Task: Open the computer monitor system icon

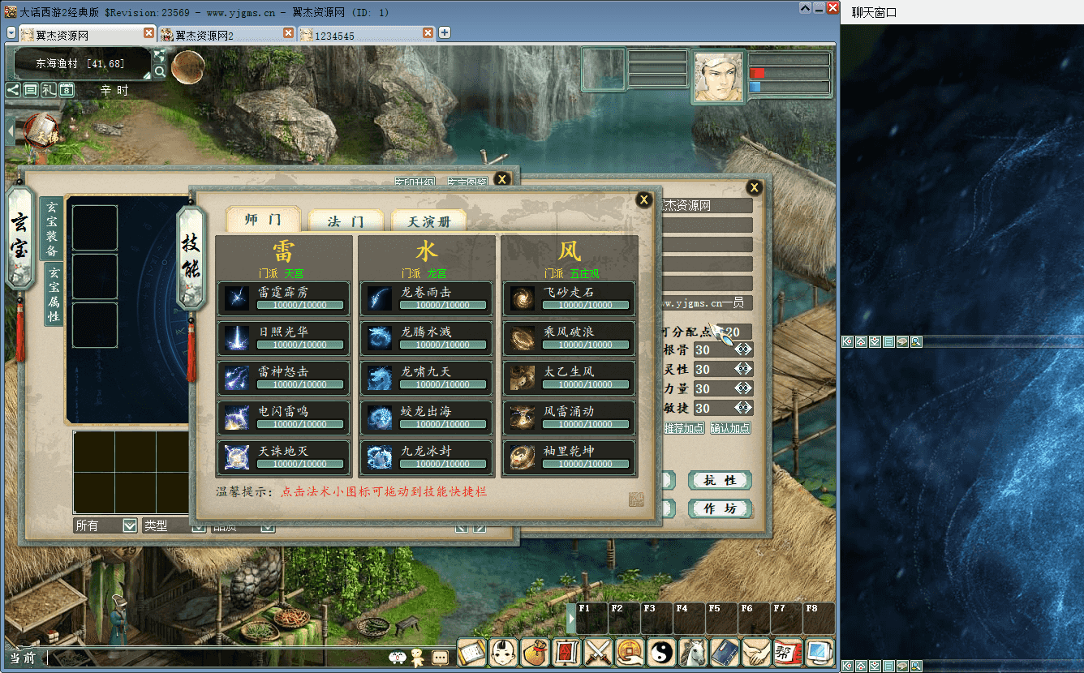Action: tap(819, 652)
